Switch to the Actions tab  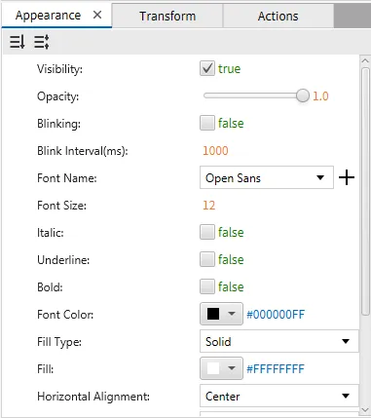pos(278,16)
